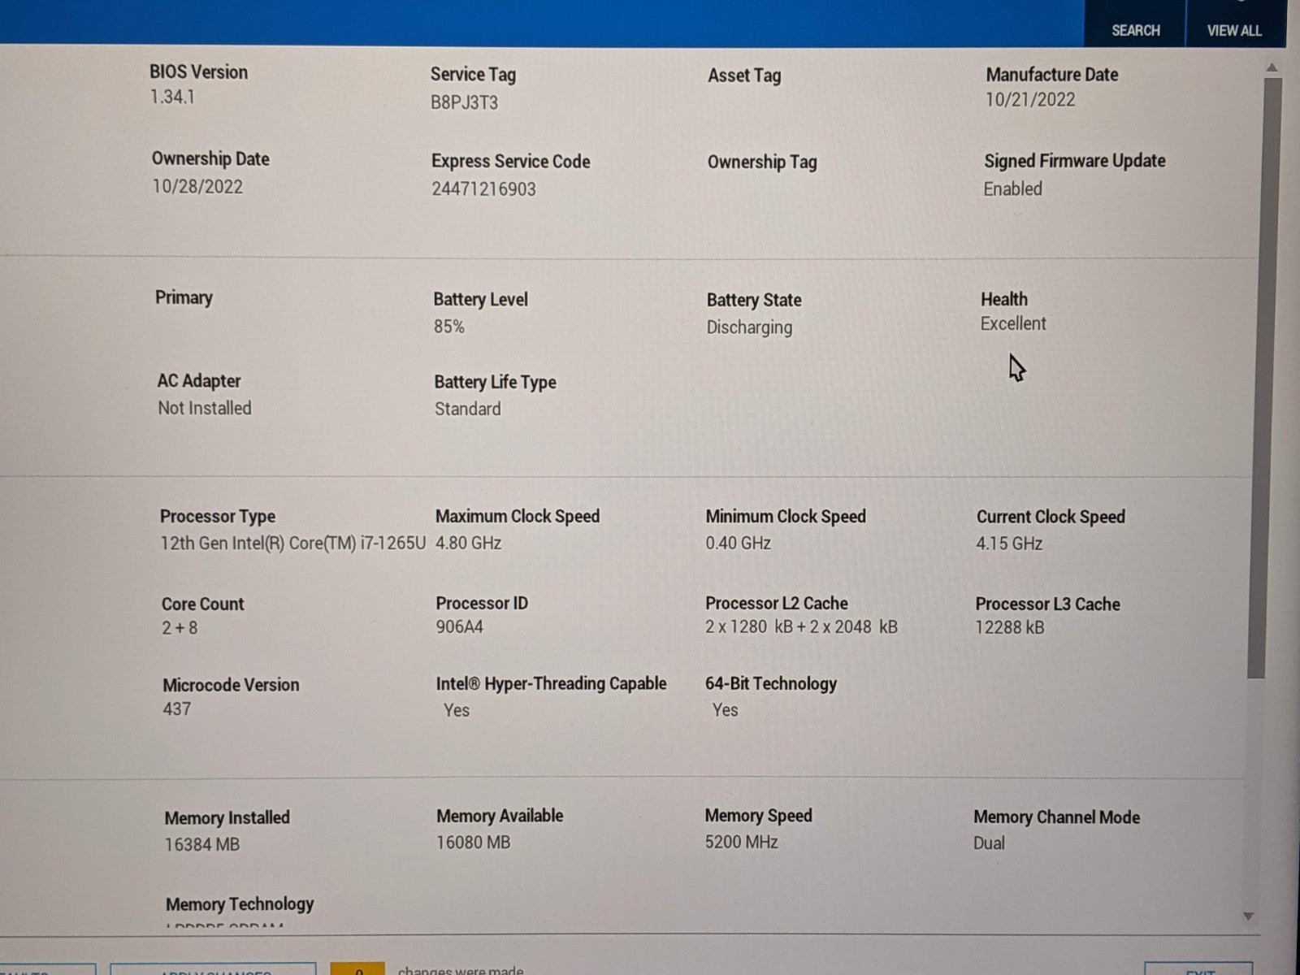Click the Memory Channel Mode Dual value

989,843
